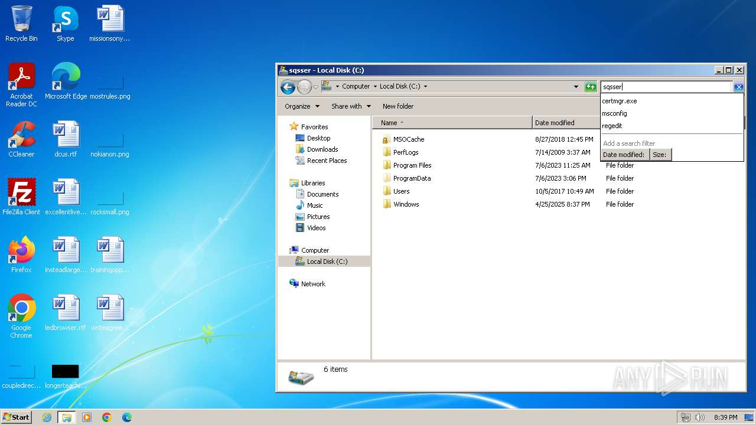
Task: Select the Firefox desktop shortcut
Action: coord(21,255)
